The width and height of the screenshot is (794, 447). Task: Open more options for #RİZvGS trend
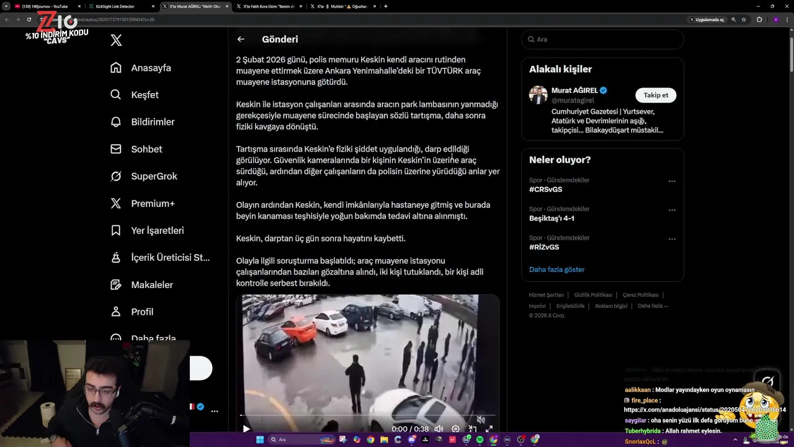point(672,239)
